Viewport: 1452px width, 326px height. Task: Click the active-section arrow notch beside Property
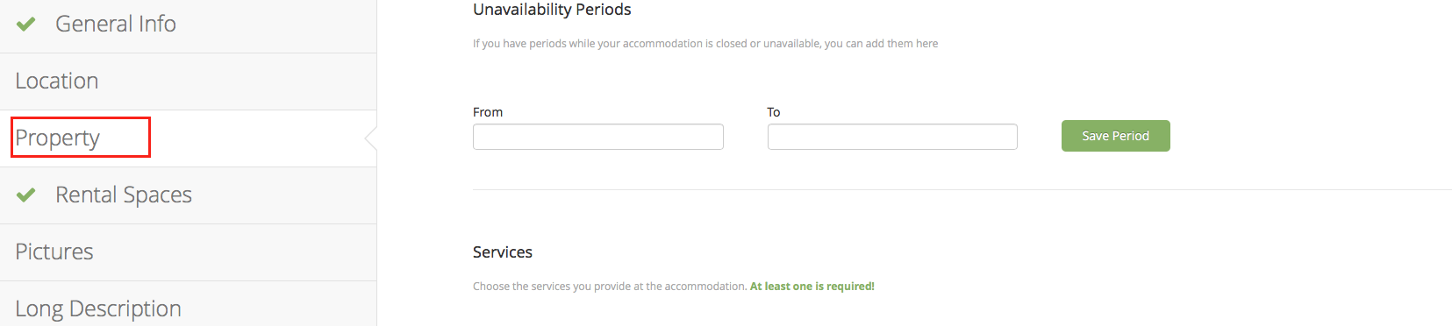[371, 138]
